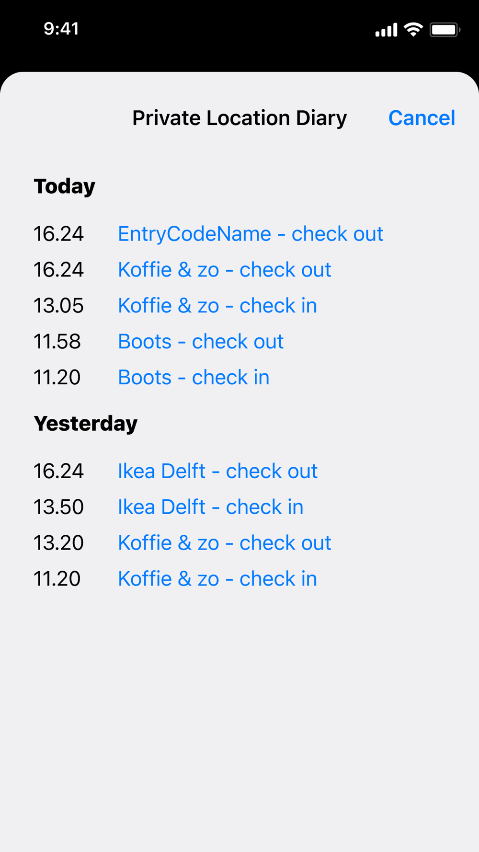Open the EntryCodeName check out entry
479x852 pixels.
(250, 234)
